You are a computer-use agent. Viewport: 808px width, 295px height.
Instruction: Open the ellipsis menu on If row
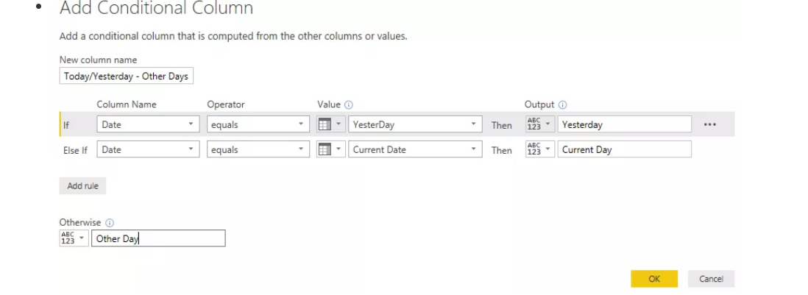pos(710,124)
